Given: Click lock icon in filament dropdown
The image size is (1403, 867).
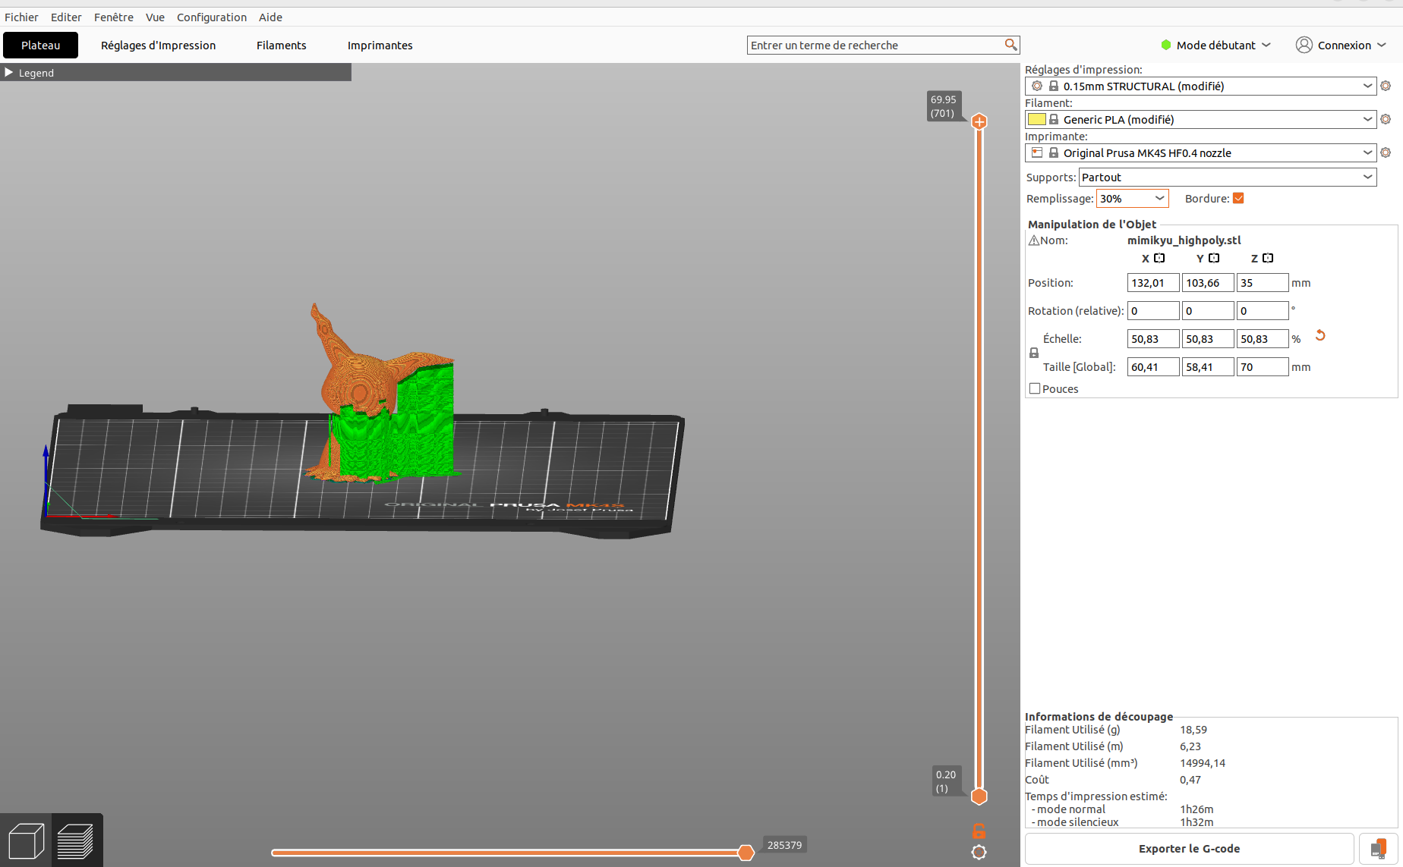Looking at the screenshot, I should click(x=1054, y=119).
